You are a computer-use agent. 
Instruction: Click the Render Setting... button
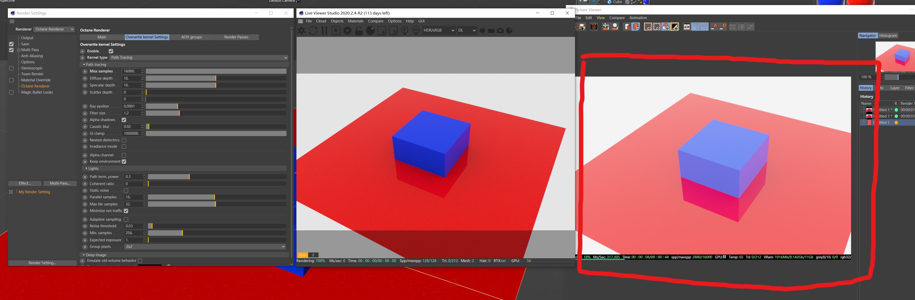tap(42, 263)
